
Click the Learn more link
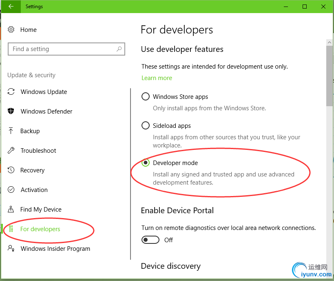tap(157, 78)
